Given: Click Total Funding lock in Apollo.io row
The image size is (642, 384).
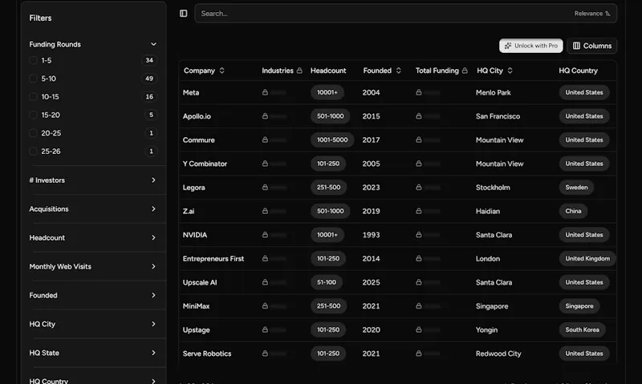Looking at the screenshot, I should (x=418, y=116).
